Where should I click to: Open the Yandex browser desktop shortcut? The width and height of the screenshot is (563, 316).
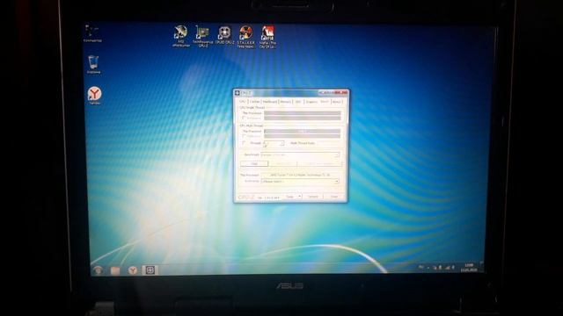pyautogui.click(x=94, y=96)
